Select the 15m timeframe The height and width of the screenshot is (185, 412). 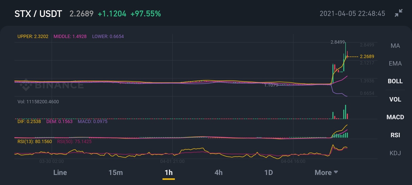pyautogui.click(x=116, y=172)
